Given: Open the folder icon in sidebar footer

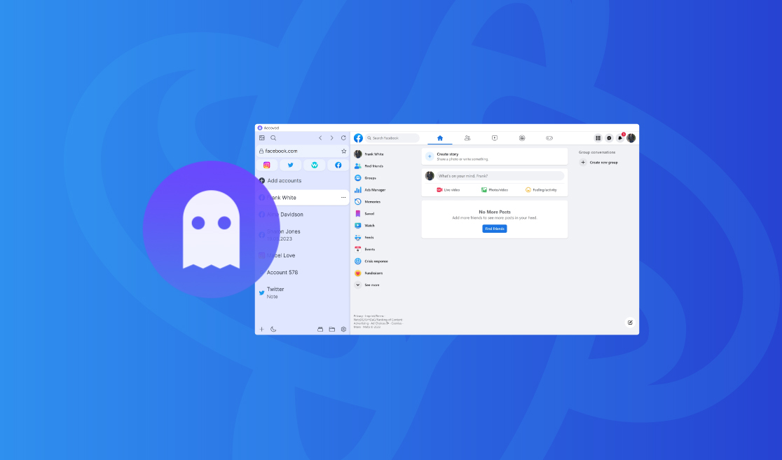Looking at the screenshot, I should [331, 330].
